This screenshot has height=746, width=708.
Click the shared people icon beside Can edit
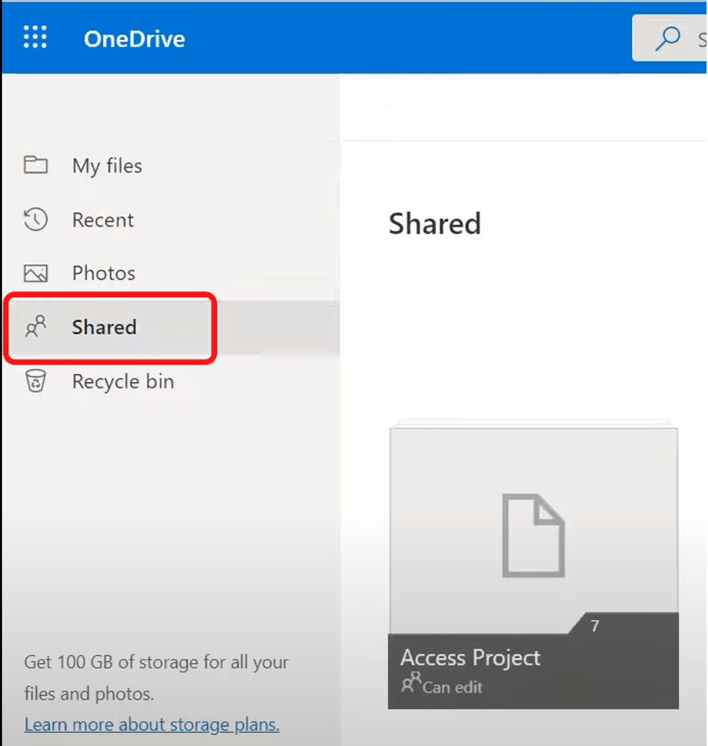(x=412, y=682)
